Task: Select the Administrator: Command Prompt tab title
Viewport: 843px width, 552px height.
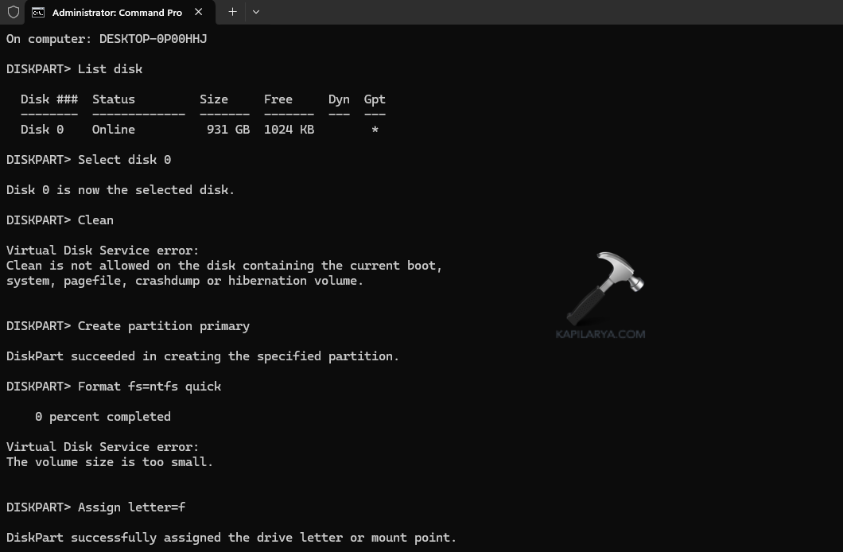Action: 117,12
